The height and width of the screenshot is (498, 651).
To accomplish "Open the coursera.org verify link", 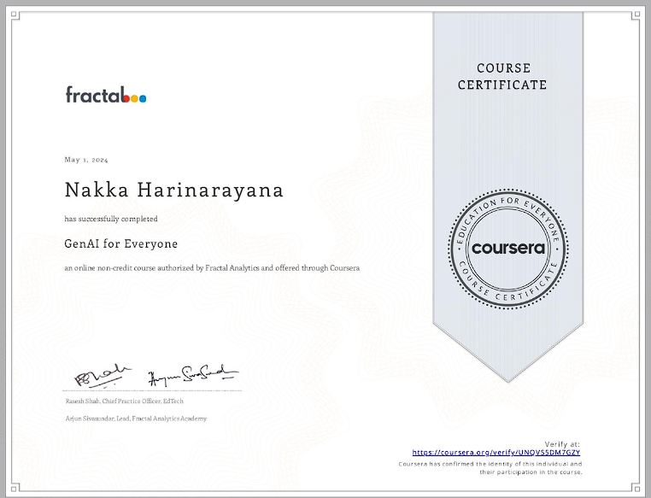I will coord(496,453).
